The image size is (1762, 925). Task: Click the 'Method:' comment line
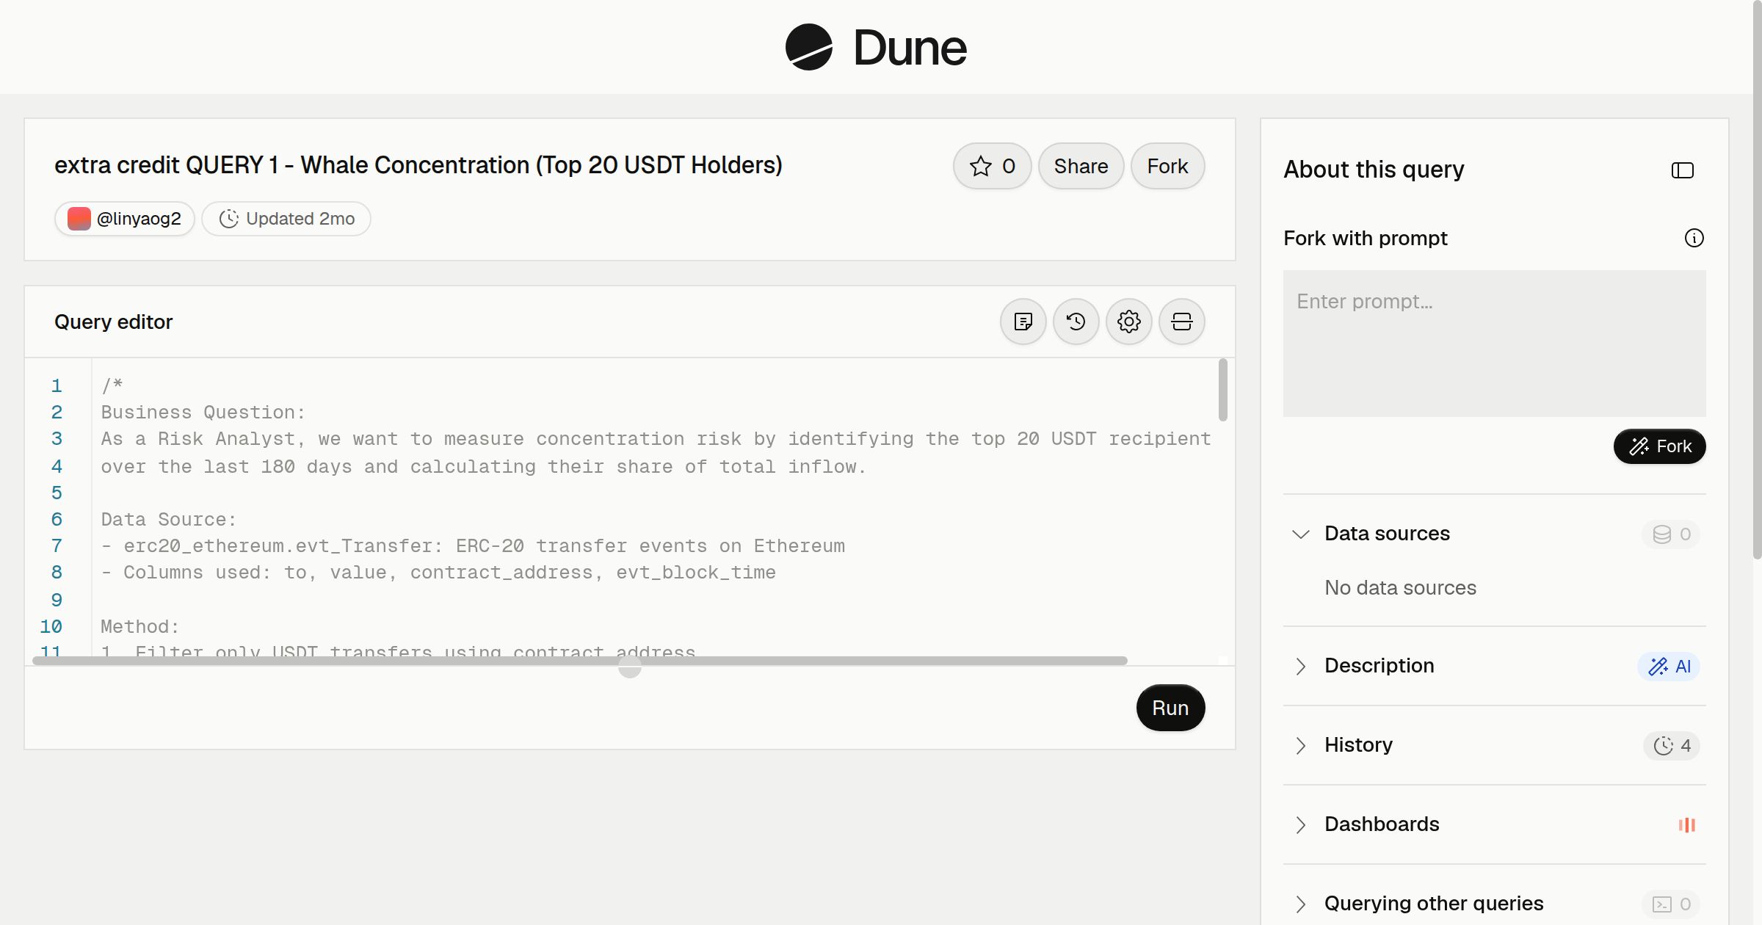click(x=140, y=627)
